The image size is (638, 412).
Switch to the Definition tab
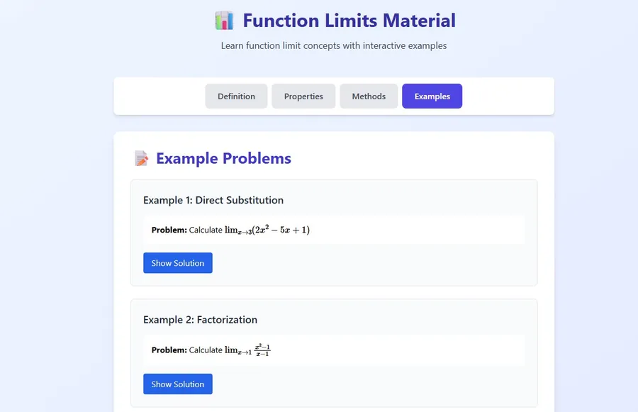pyautogui.click(x=236, y=96)
